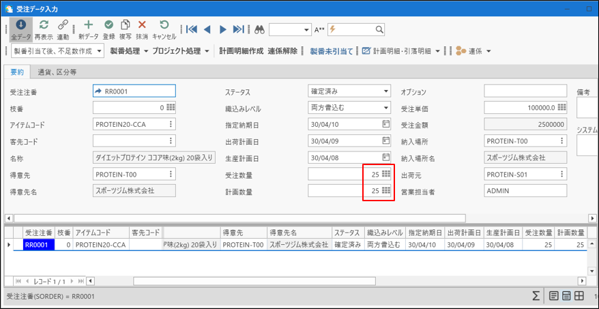Click 計画明細作成 button

(241, 51)
